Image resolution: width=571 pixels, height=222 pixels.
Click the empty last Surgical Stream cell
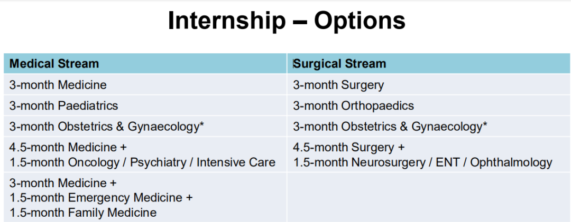pyautogui.click(x=429, y=197)
